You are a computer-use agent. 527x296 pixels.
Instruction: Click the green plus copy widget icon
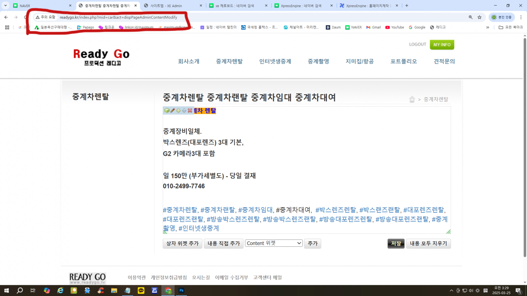pyautogui.click(x=178, y=111)
